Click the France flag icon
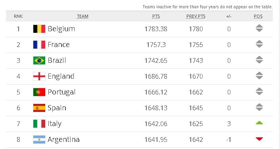 click(39, 45)
